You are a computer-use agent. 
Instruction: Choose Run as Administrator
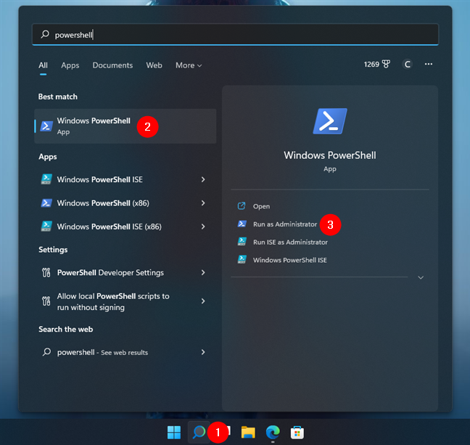pos(285,224)
